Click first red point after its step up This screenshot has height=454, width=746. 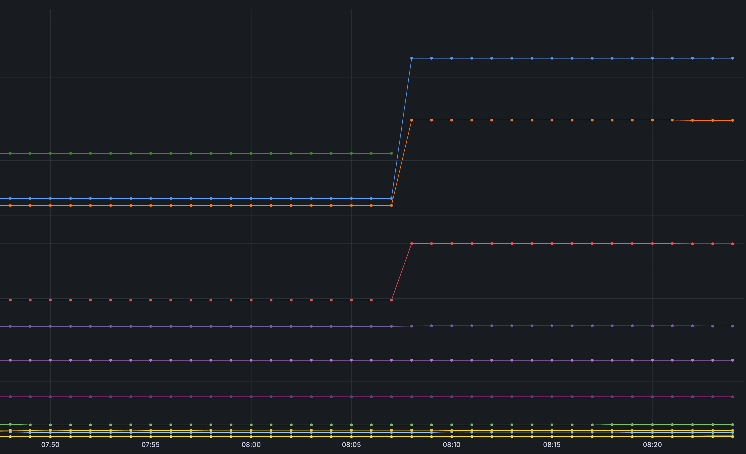point(411,244)
